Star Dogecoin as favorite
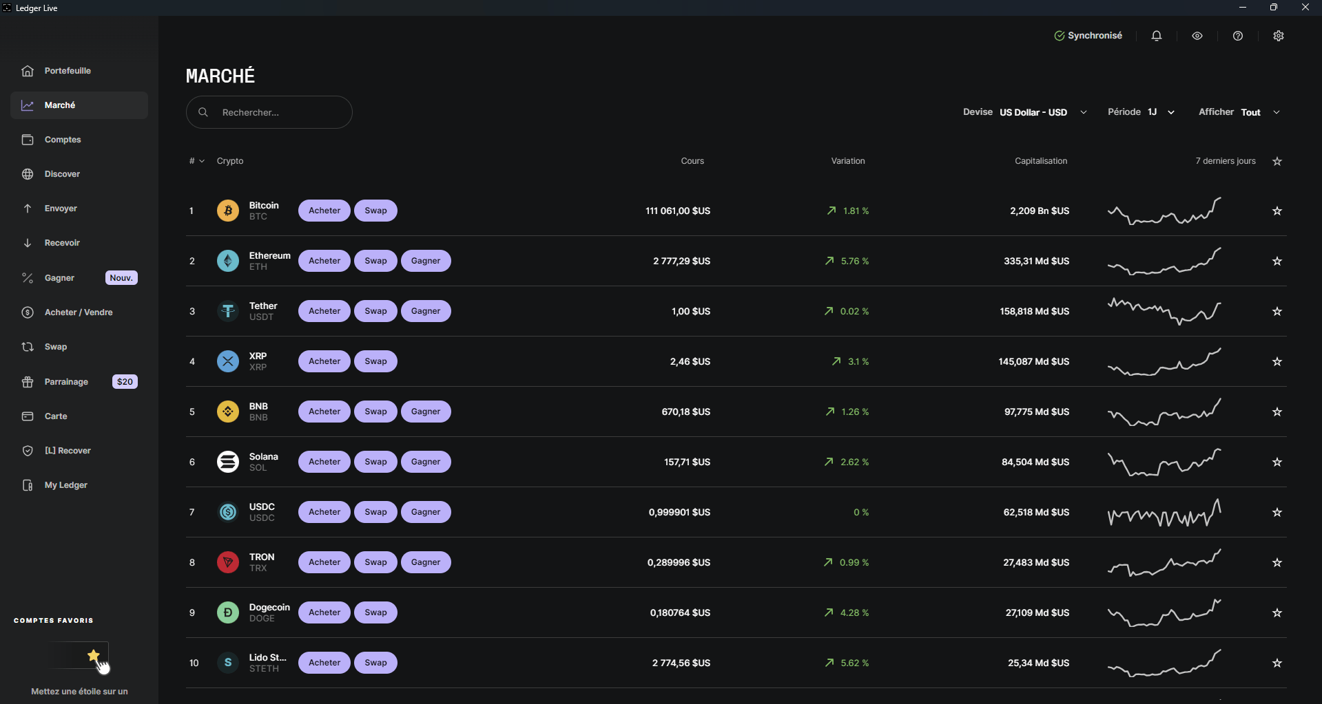The image size is (1322, 704). (x=1277, y=612)
